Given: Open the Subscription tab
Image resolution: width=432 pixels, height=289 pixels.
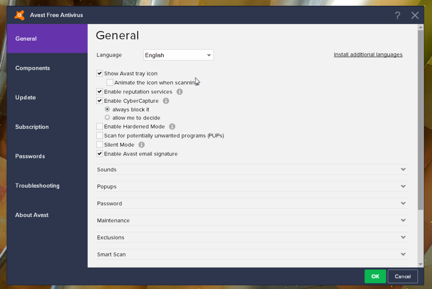Looking at the screenshot, I should pyautogui.click(x=47, y=127).
